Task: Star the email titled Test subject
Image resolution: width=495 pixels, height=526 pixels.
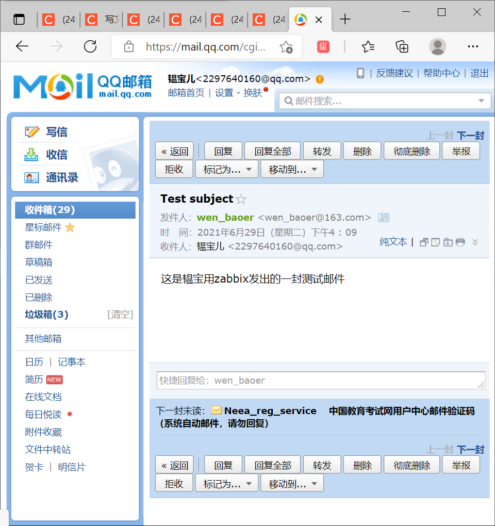Action: [240, 199]
